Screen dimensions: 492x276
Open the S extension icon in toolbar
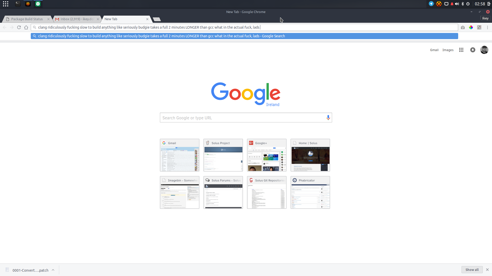coord(479,27)
